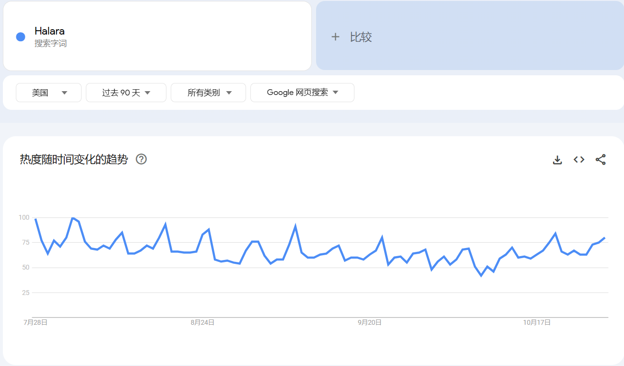The height and width of the screenshot is (366, 624).
Task: Click the 8月24日 date label
Action: point(204,322)
